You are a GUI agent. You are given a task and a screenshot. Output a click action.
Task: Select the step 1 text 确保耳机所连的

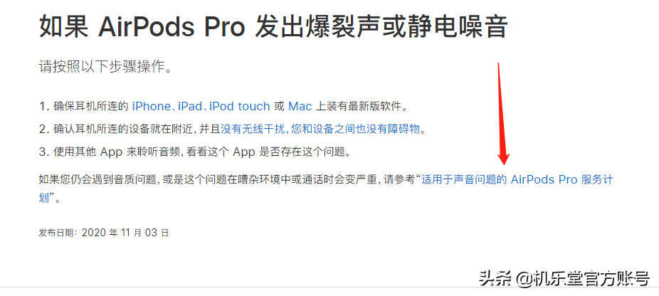point(91,107)
